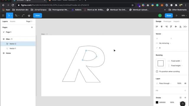
Task: Click the stroke opacity 100% value
Action: click(x=172, y=102)
